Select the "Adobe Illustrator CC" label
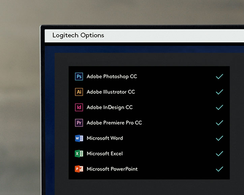 111,92
